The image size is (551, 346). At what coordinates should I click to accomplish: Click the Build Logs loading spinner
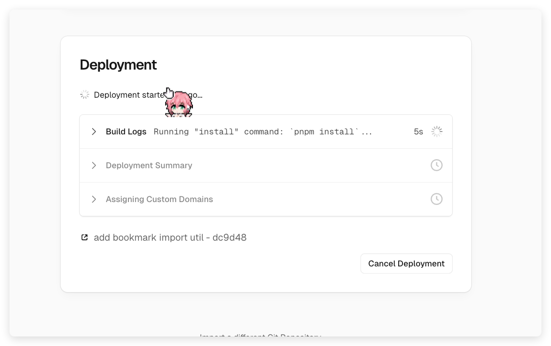point(436,132)
